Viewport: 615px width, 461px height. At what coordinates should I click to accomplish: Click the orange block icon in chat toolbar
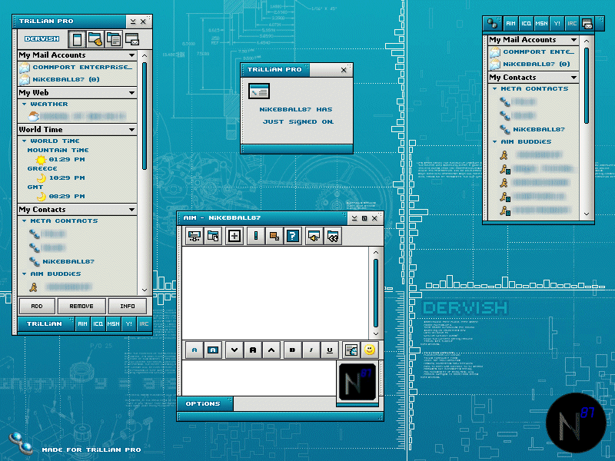274,236
